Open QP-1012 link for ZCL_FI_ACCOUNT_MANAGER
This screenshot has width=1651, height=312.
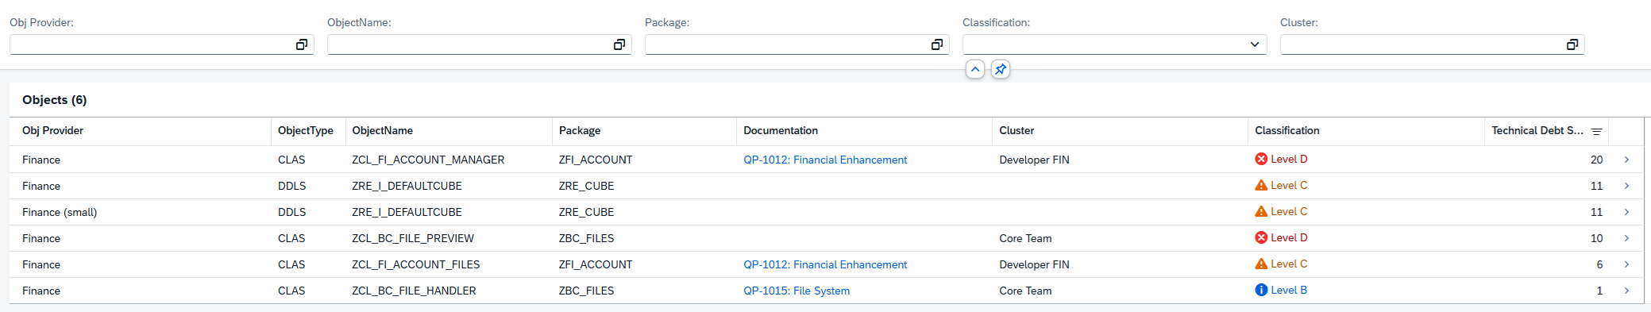825,160
